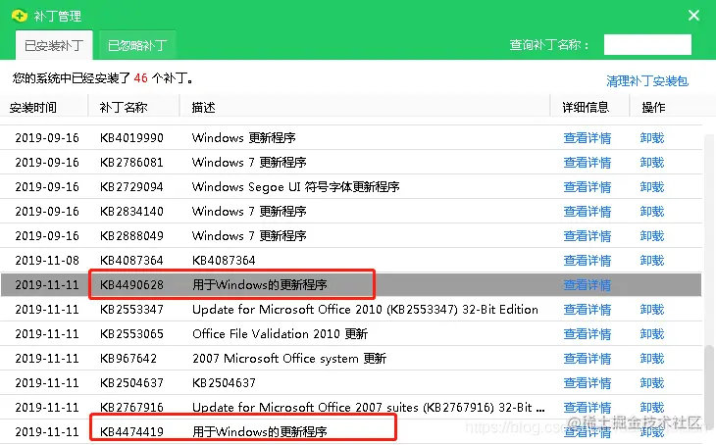The width and height of the screenshot is (716, 445).
Task: Click the red 46 patch count
Action: (x=140, y=78)
